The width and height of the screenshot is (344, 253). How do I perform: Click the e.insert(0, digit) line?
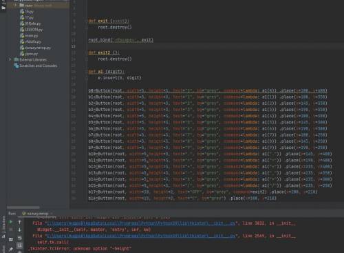[x=120, y=78]
